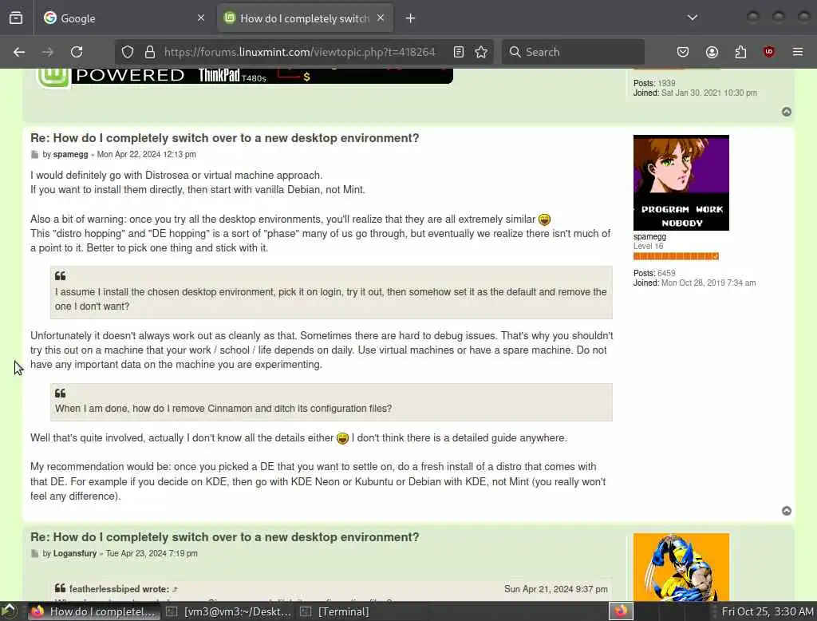The width and height of the screenshot is (817, 621).
Task: Open the uBlock Origin extension icon
Action: pyautogui.click(x=769, y=52)
